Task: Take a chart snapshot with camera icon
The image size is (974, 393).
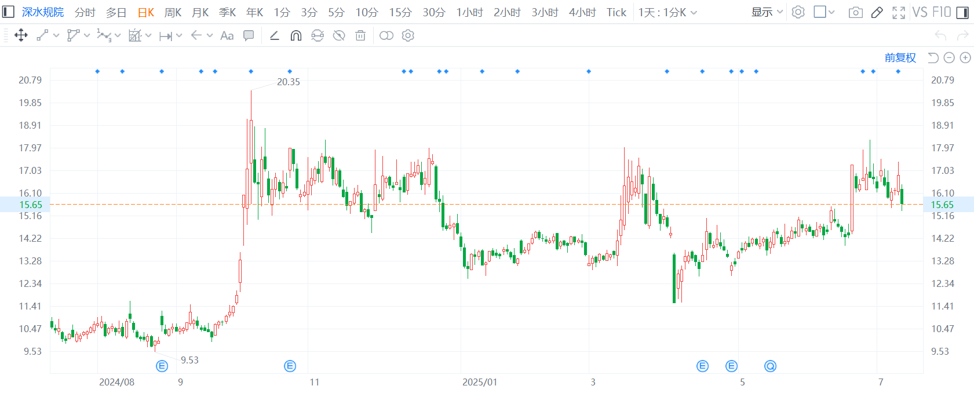Action: 855,12
